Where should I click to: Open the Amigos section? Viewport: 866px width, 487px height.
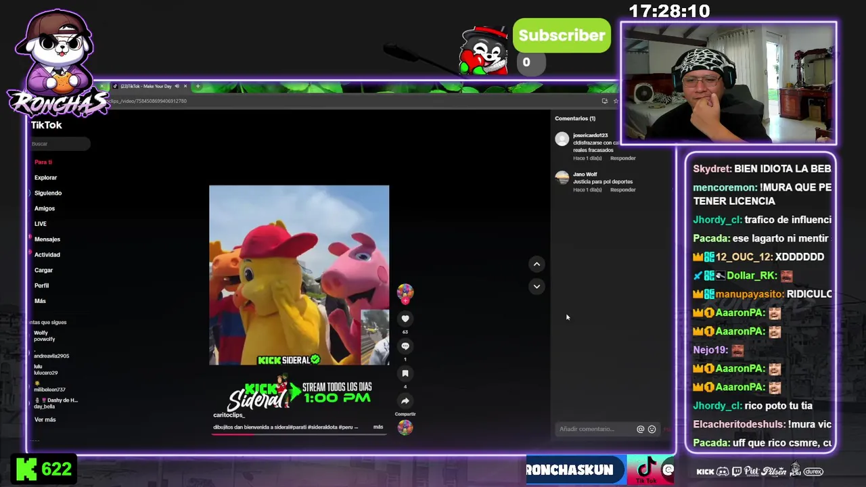point(45,209)
